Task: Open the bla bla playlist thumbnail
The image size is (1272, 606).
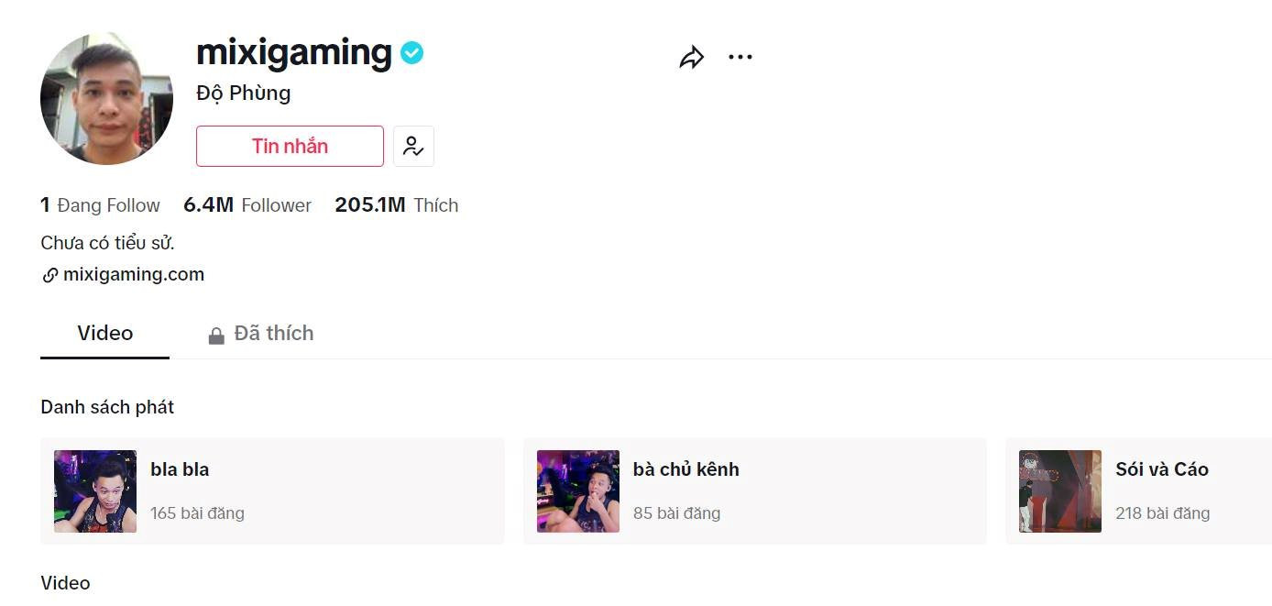Action: (x=94, y=490)
